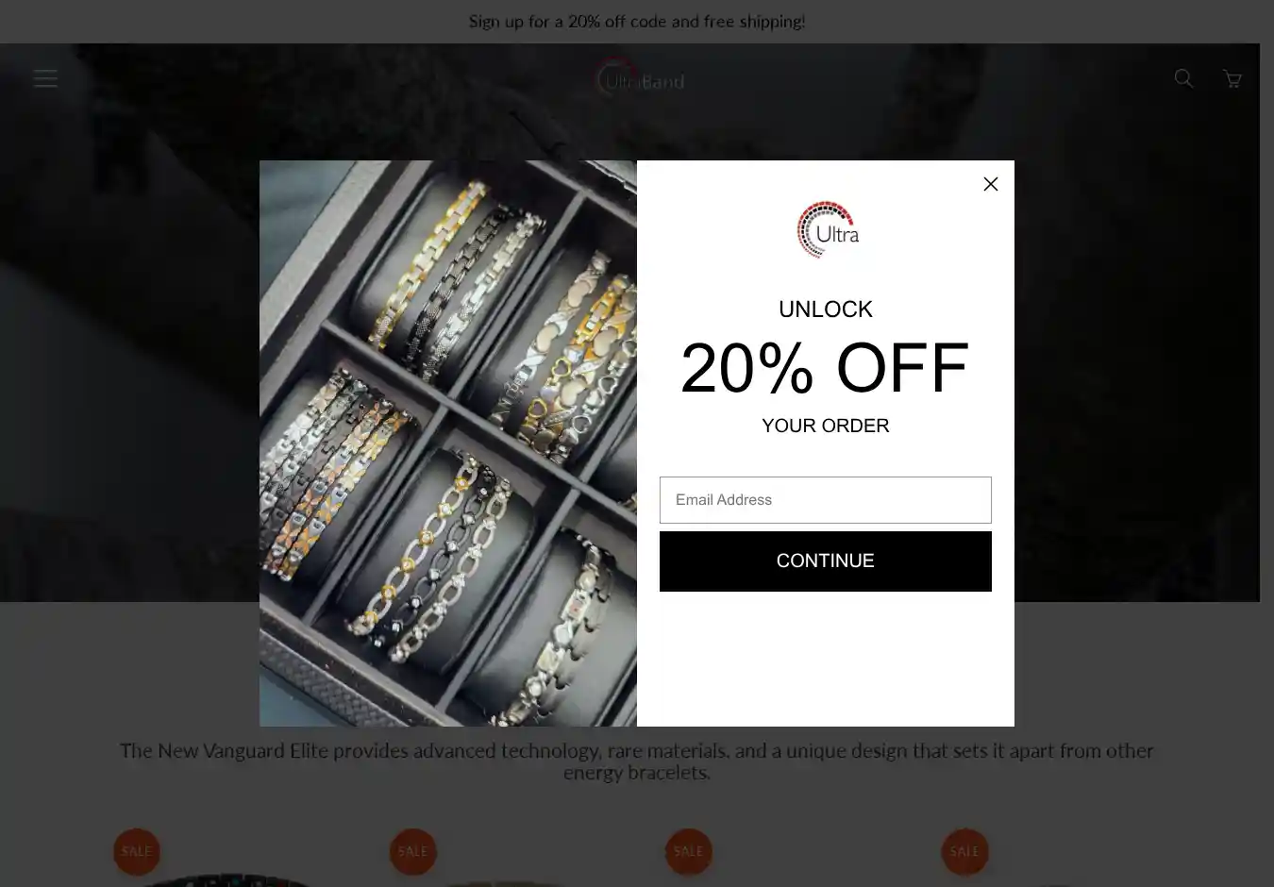The width and height of the screenshot is (1274, 887).
Task: Open the shopping cart icon
Action: (1232, 79)
